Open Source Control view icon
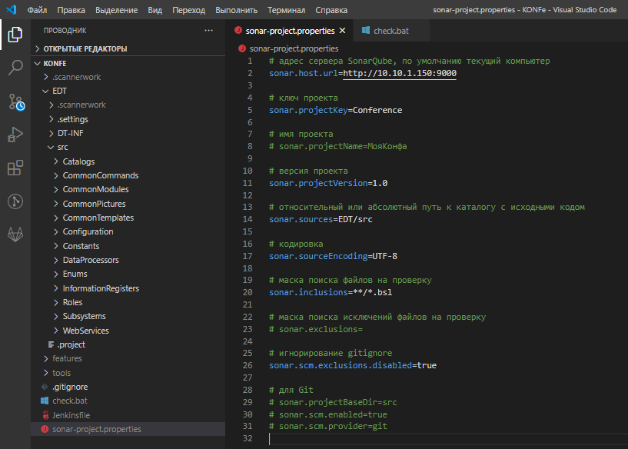The image size is (628, 449). (15, 101)
